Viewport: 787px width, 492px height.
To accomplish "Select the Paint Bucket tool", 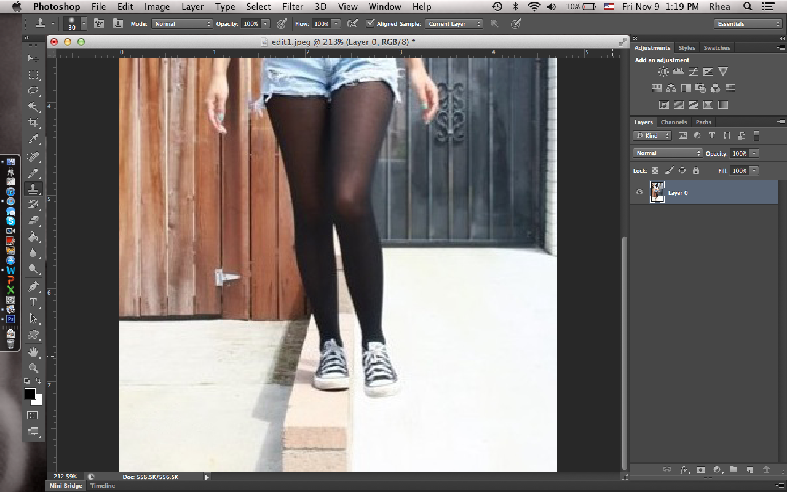I will point(33,237).
